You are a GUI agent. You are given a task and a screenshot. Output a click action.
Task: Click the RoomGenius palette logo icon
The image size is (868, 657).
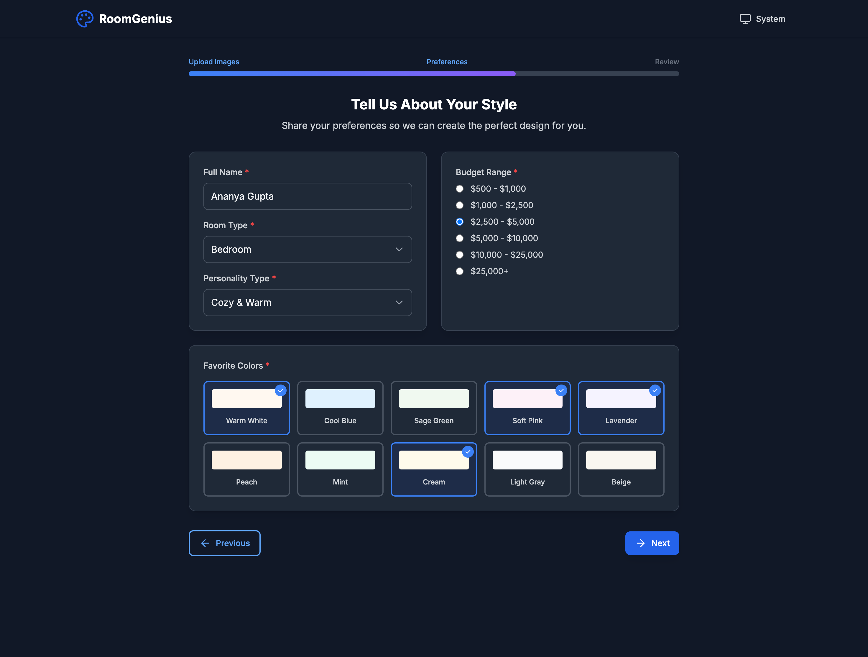tap(84, 19)
